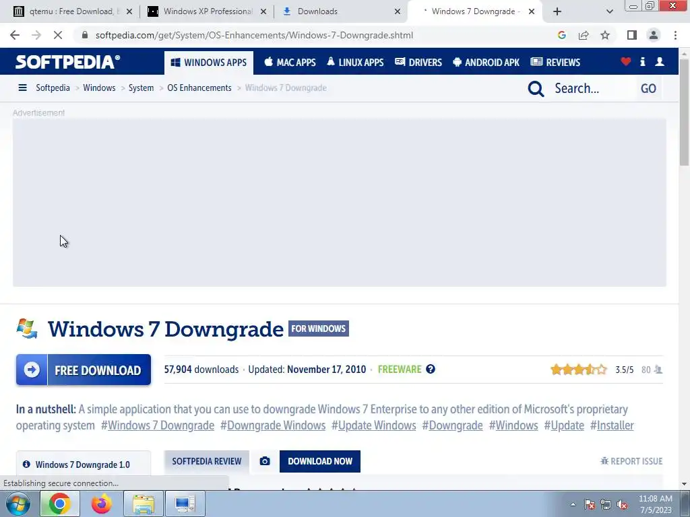This screenshot has height=517, width=690.
Task: Click the muted volume tray icon
Action: pyautogui.click(x=623, y=505)
